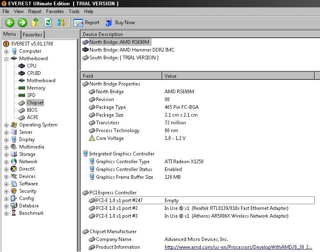
Task: Refresh the page using the toolbar icon
Action: [48, 22]
